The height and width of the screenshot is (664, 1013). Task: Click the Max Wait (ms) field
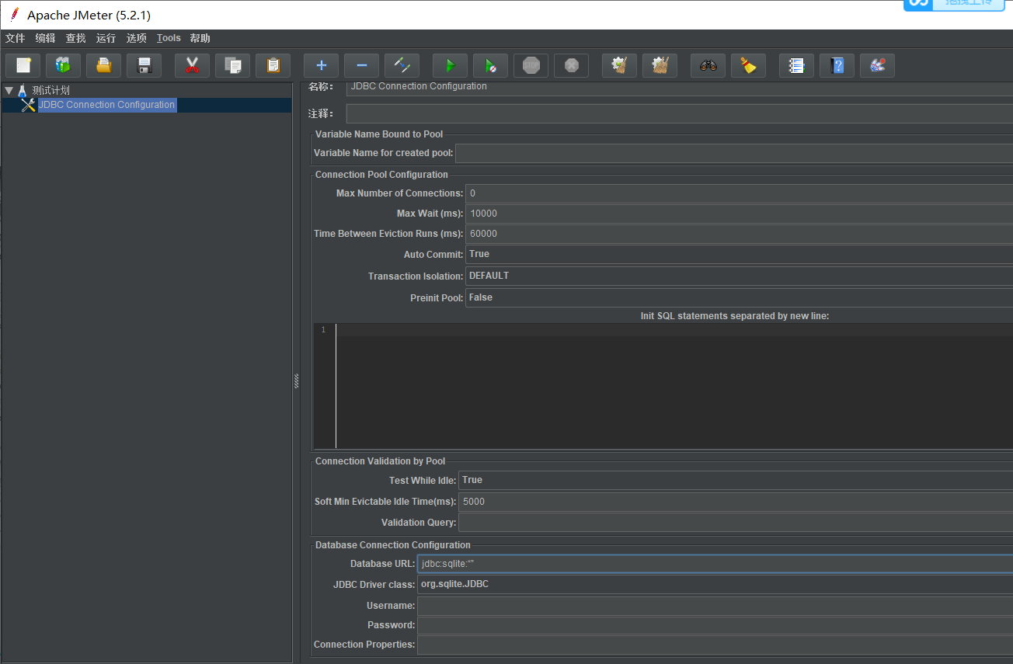pos(739,214)
